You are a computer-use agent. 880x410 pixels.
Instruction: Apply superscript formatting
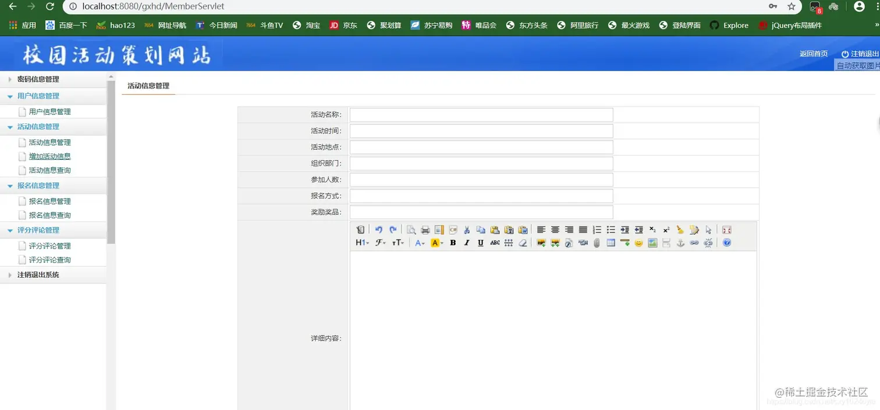pos(666,229)
